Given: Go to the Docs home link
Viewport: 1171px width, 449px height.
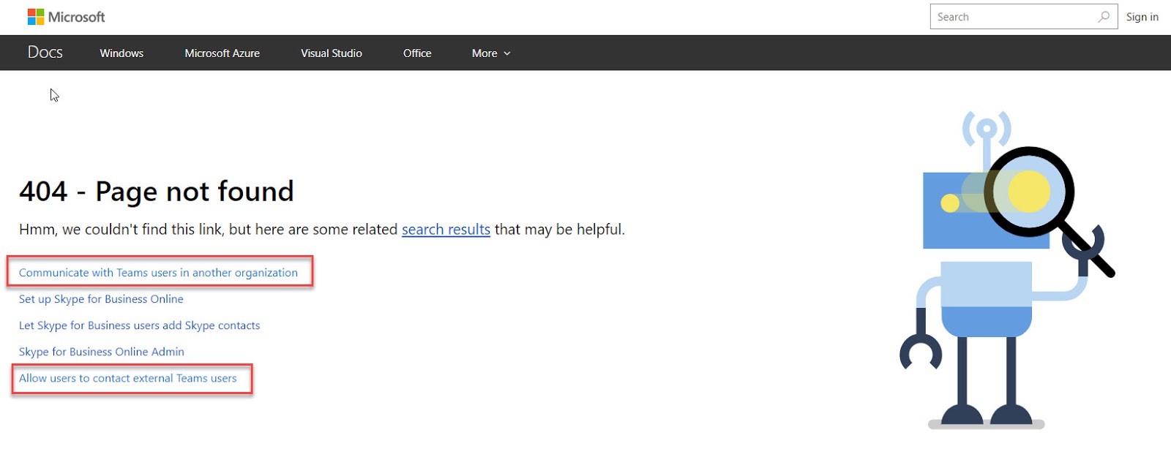Looking at the screenshot, I should 45,53.
